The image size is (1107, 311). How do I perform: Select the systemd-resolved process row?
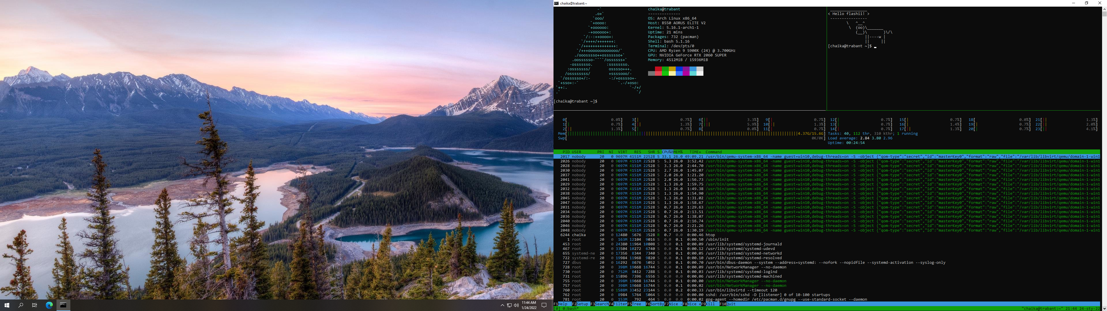pyautogui.click(x=827, y=258)
